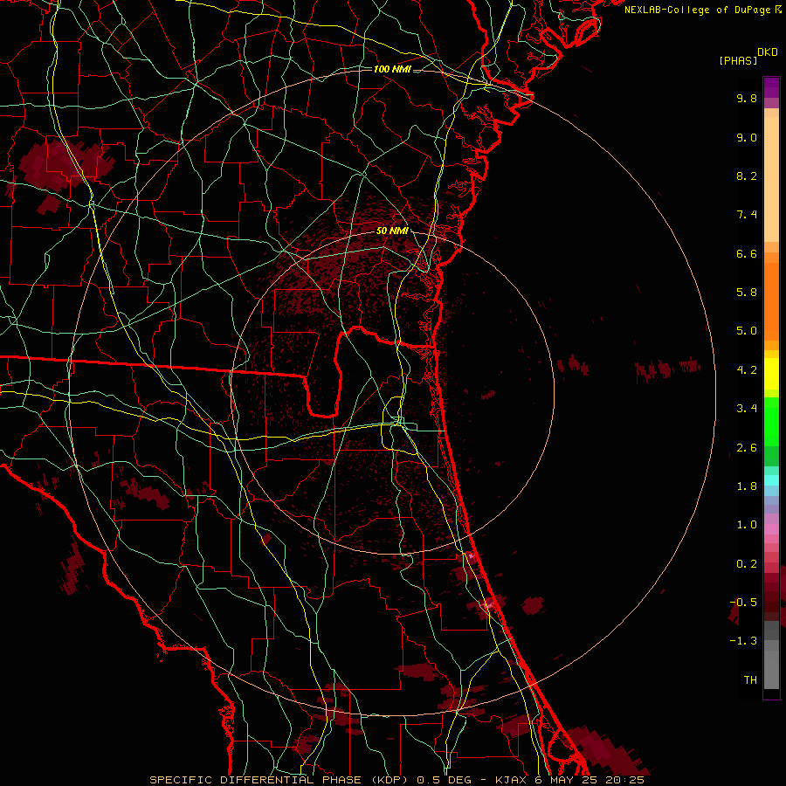Click the 2.6 scale value
Image resolution: width=786 pixels, height=786 pixels.
(747, 448)
